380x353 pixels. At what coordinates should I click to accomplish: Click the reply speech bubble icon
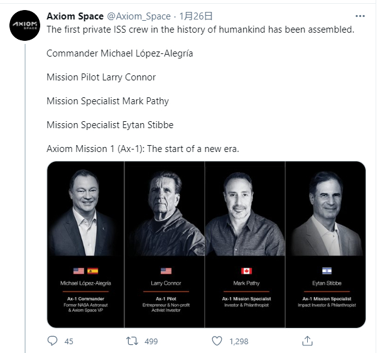point(53,341)
